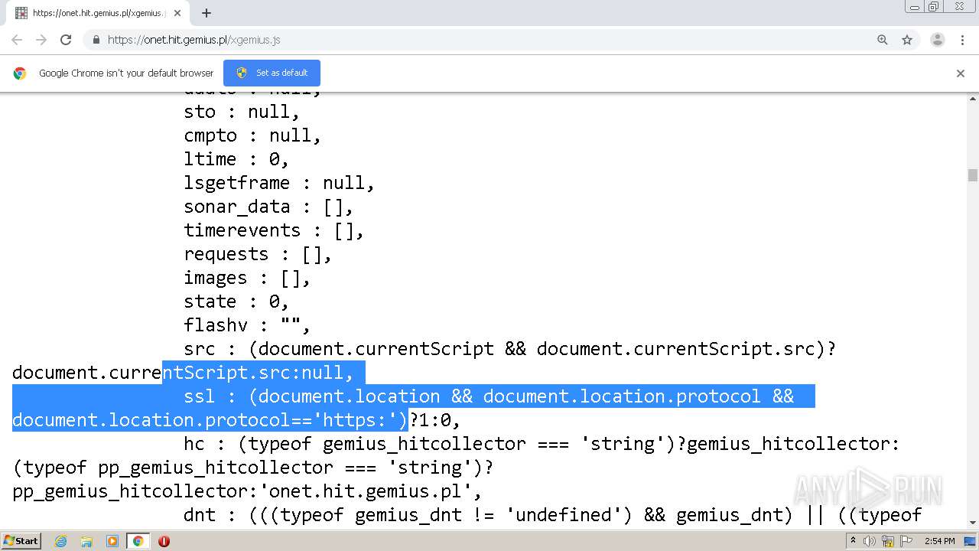Open a new tab with the plus button
Image resolution: width=979 pixels, height=551 pixels.
tap(207, 13)
